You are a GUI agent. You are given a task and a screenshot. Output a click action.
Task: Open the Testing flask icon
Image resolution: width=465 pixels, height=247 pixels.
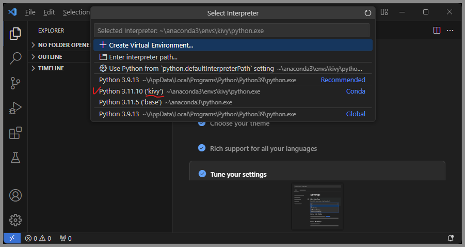[15, 158]
